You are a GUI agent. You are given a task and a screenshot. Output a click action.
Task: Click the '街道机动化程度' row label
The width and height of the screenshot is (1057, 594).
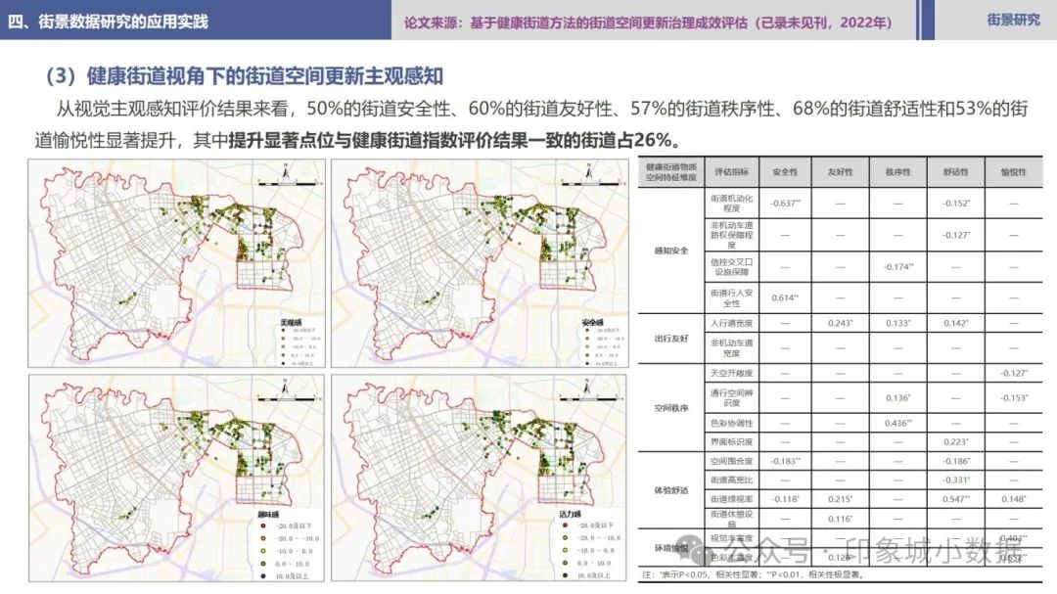coord(731,203)
